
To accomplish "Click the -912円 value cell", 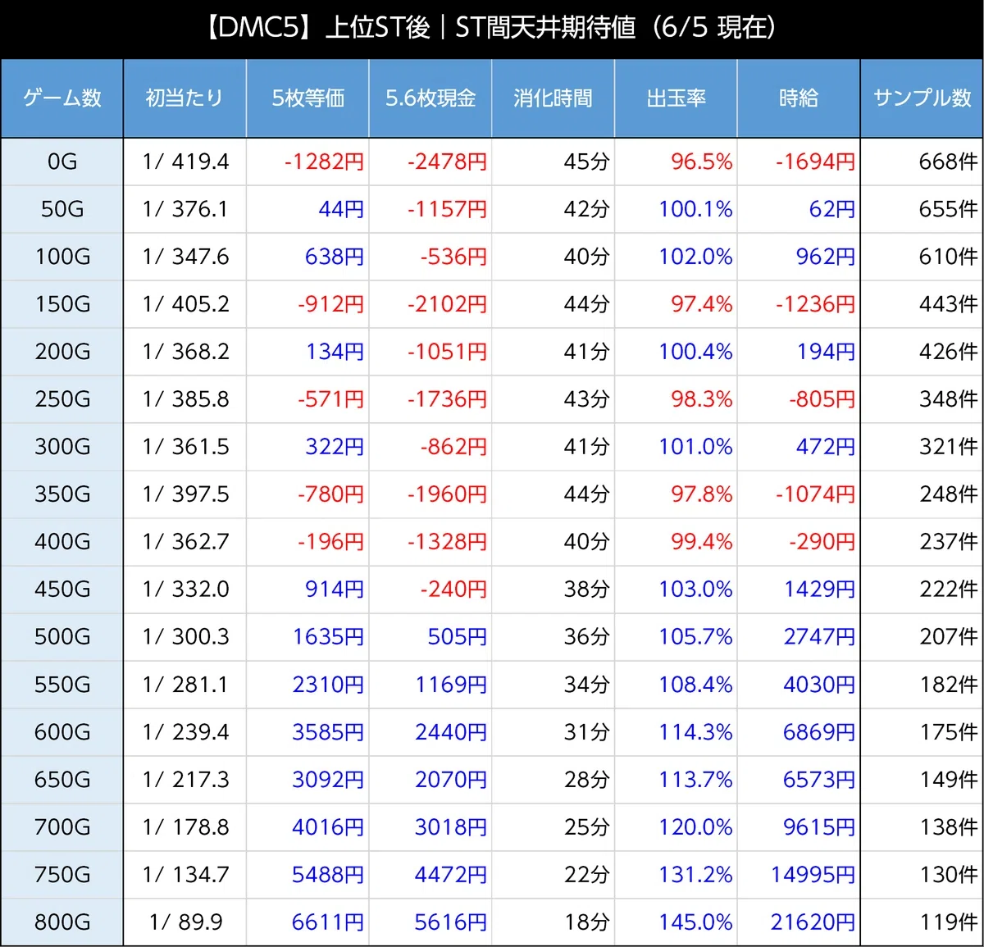I will point(307,304).
